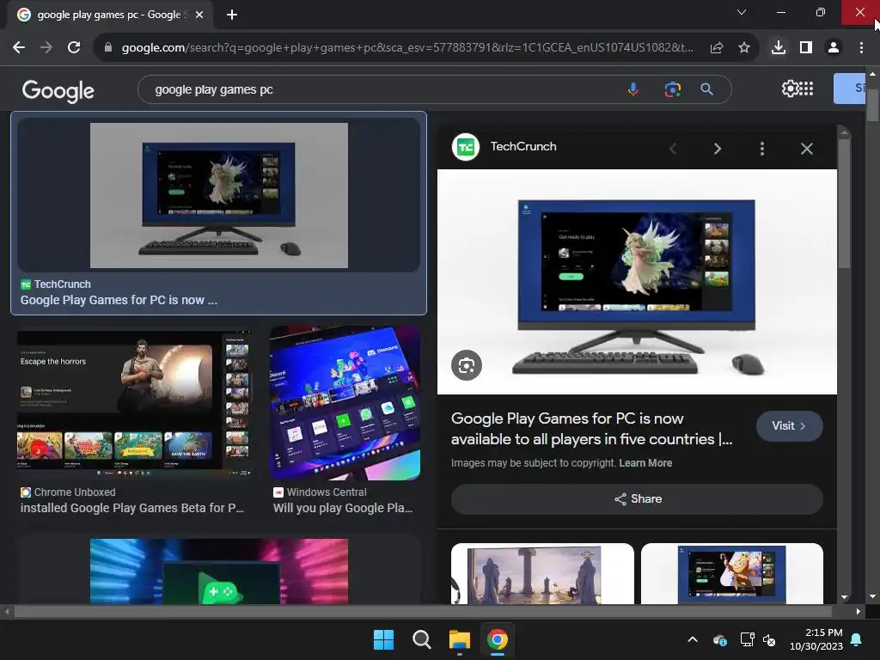Open TechCrunch logo in preview header
Viewport: 880px width, 660px height.
click(466, 147)
